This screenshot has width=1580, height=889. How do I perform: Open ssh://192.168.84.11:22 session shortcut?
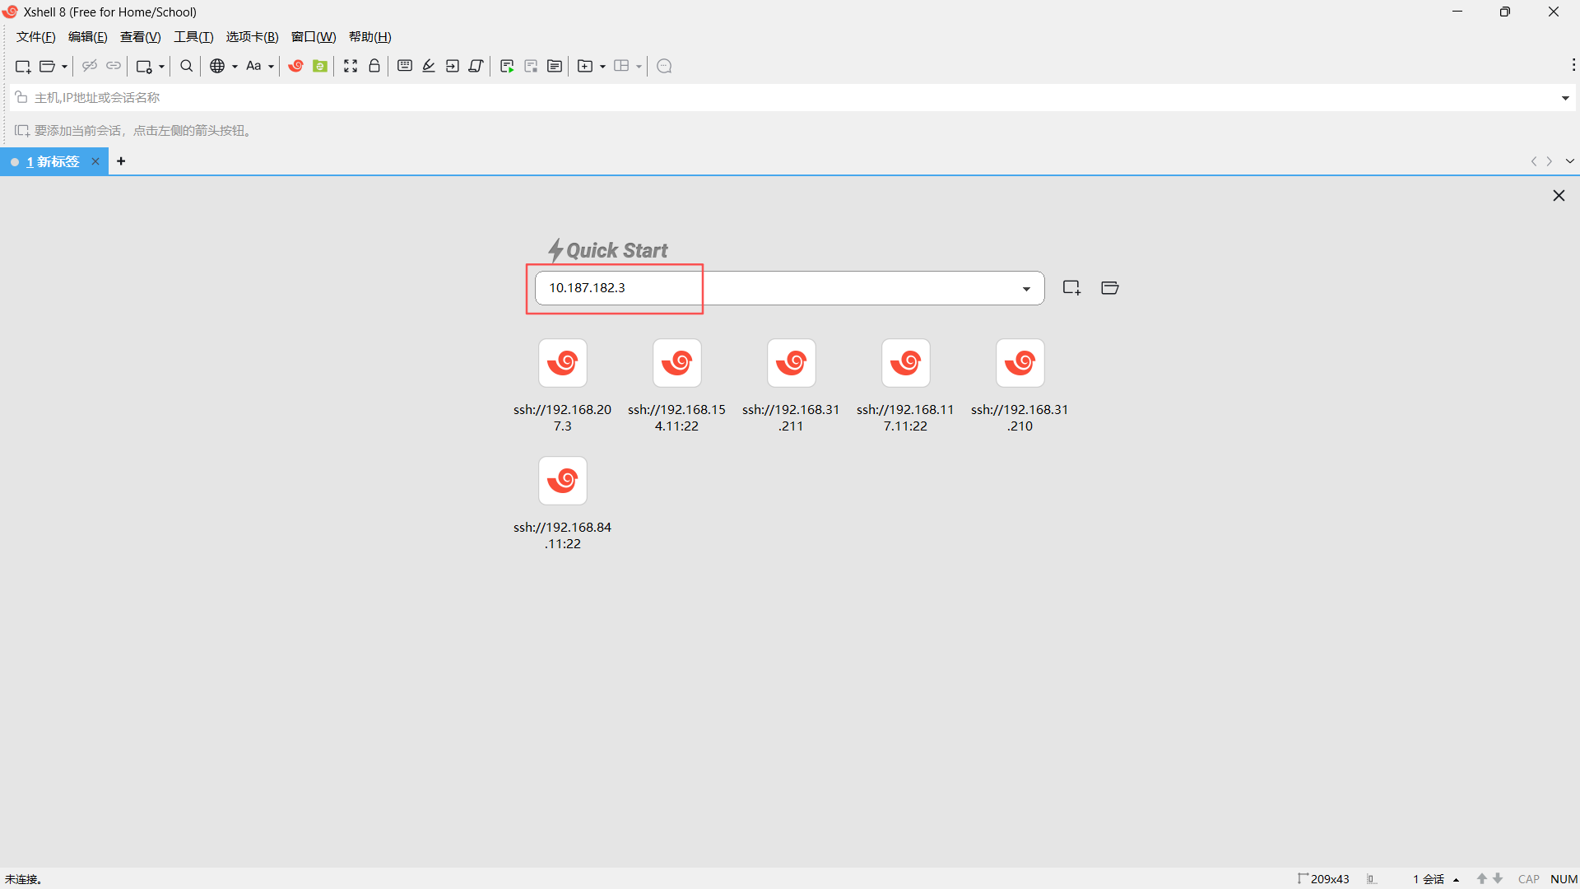click(562, 481)
